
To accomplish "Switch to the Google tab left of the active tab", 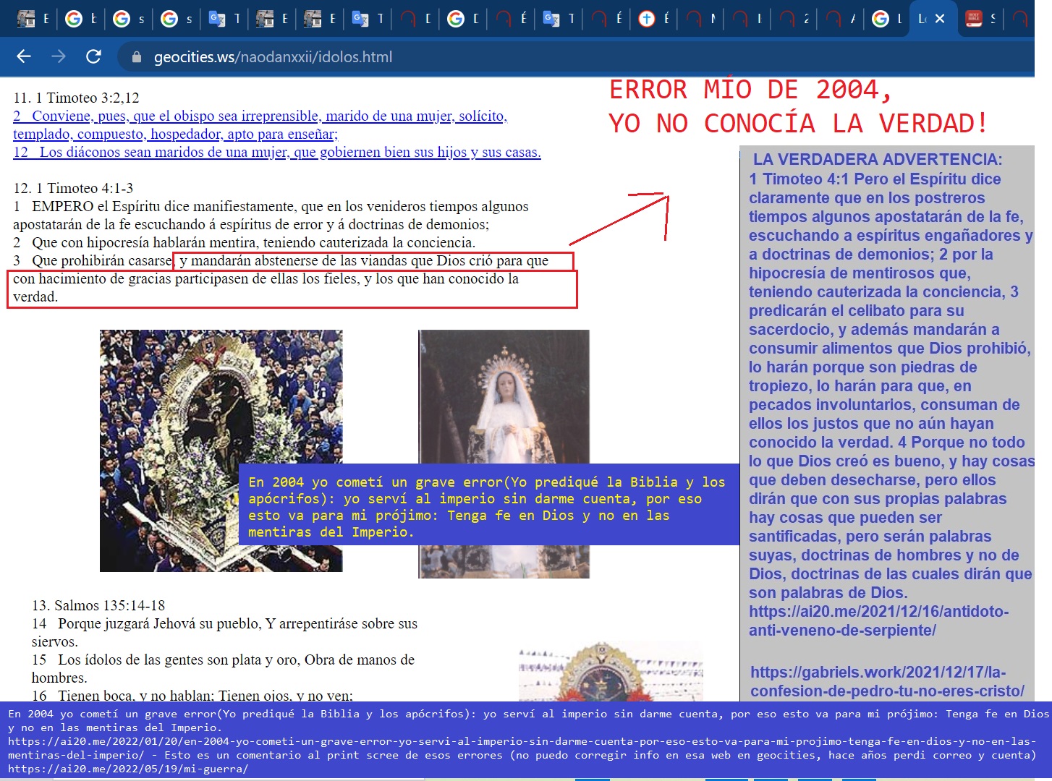I will click(x=888, y=19).
